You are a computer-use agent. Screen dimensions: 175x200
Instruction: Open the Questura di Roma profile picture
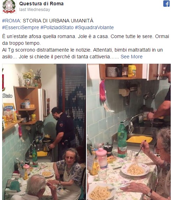pos(9,6)
